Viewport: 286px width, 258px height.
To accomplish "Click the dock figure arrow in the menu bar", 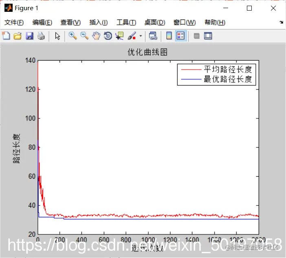I will (282, 22).
